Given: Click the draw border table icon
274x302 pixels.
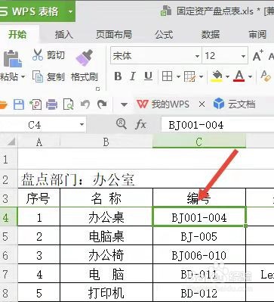Looking at the screenshot, I should pyautogui.click(x=189, y=76).
